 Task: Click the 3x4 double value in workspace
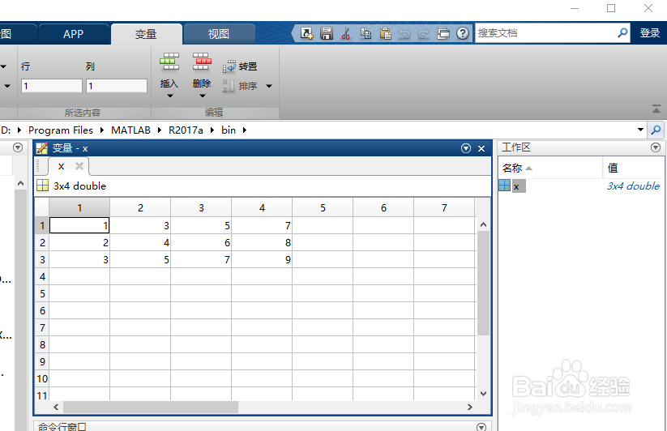633,186
